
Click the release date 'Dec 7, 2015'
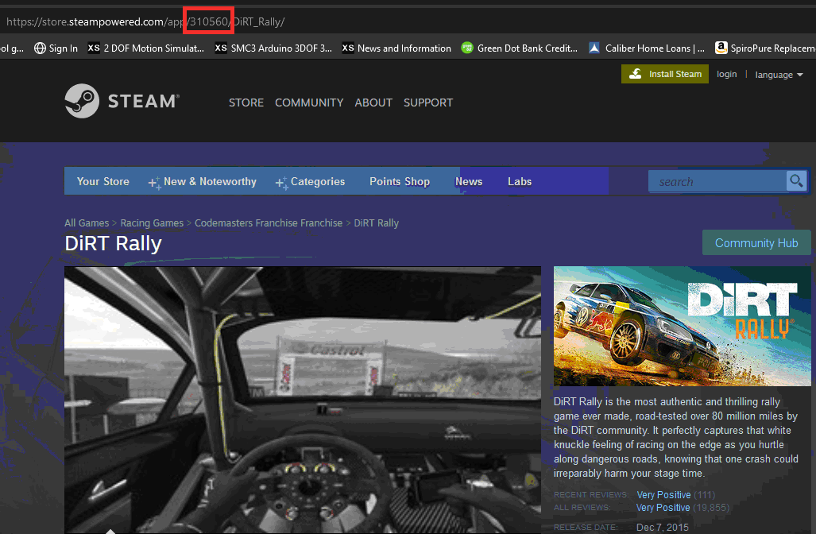663,527
